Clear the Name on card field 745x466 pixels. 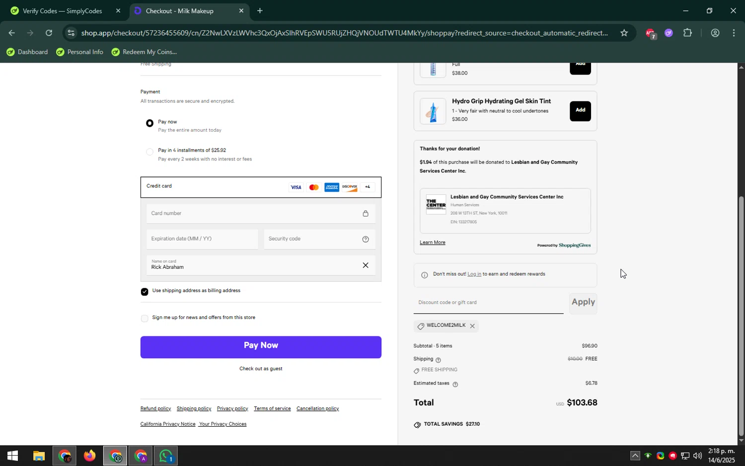[366, 265]
